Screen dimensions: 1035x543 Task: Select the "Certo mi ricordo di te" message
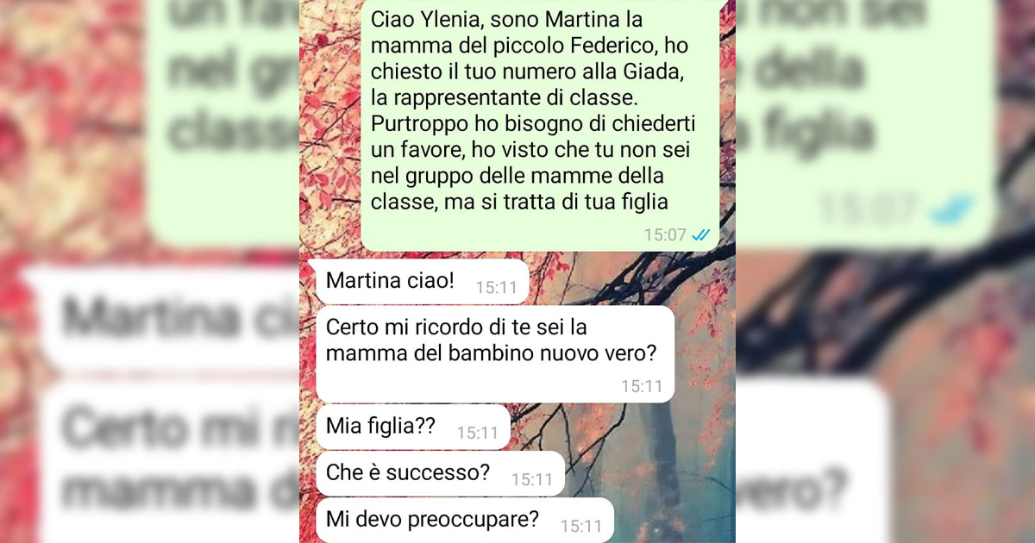495,354
